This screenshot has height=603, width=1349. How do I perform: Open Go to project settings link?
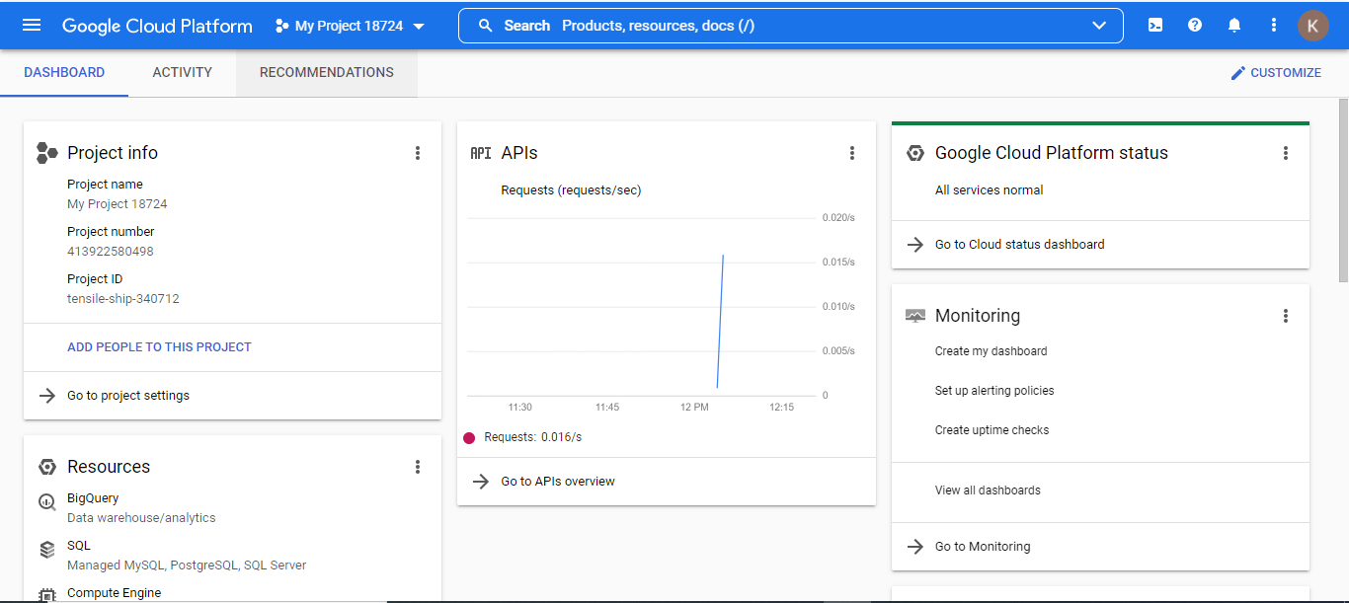(x=128, y=396)
